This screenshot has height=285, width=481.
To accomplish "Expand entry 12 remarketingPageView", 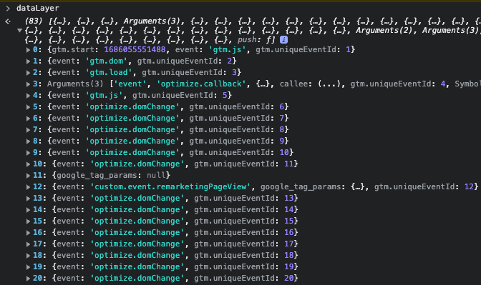I will [28, 186].
